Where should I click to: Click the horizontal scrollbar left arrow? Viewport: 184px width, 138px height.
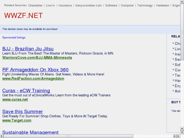pos(2,136)
